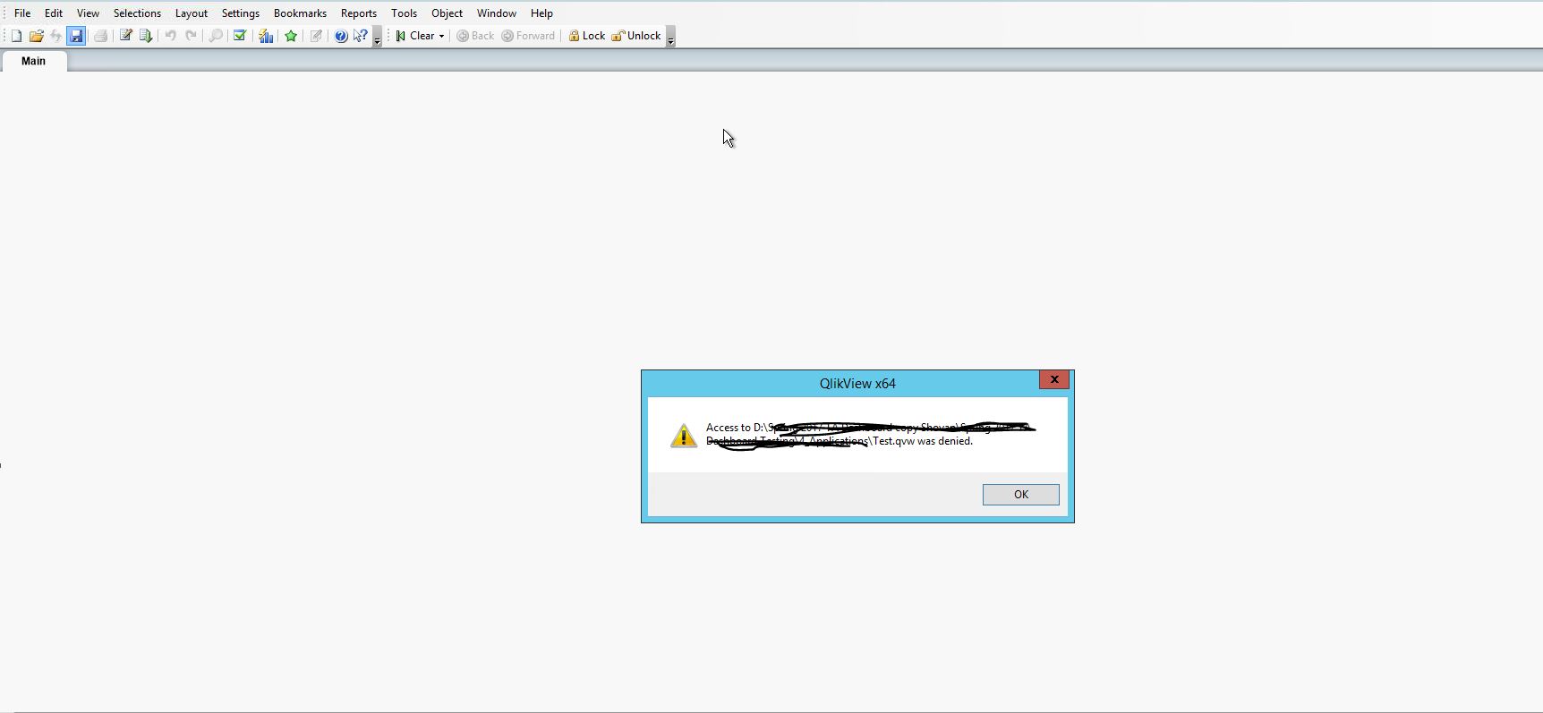The height and width of the screenshot is (713, 1543).
Task: Click the Quick Chart wizard icon
Action: tap(266, 36)
